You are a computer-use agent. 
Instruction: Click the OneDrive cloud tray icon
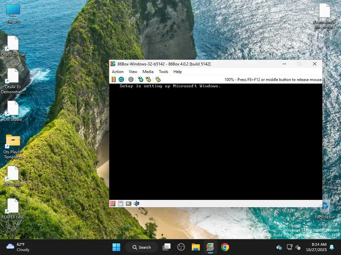[x=279, y=247]
